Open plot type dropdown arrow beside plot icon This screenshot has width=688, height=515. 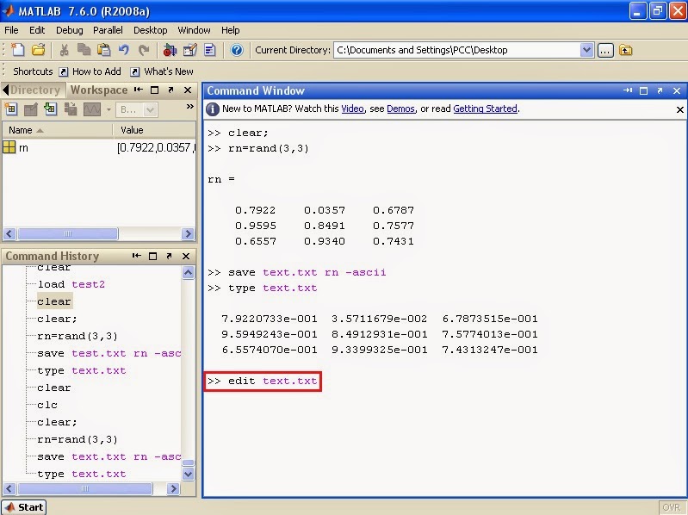108,109
